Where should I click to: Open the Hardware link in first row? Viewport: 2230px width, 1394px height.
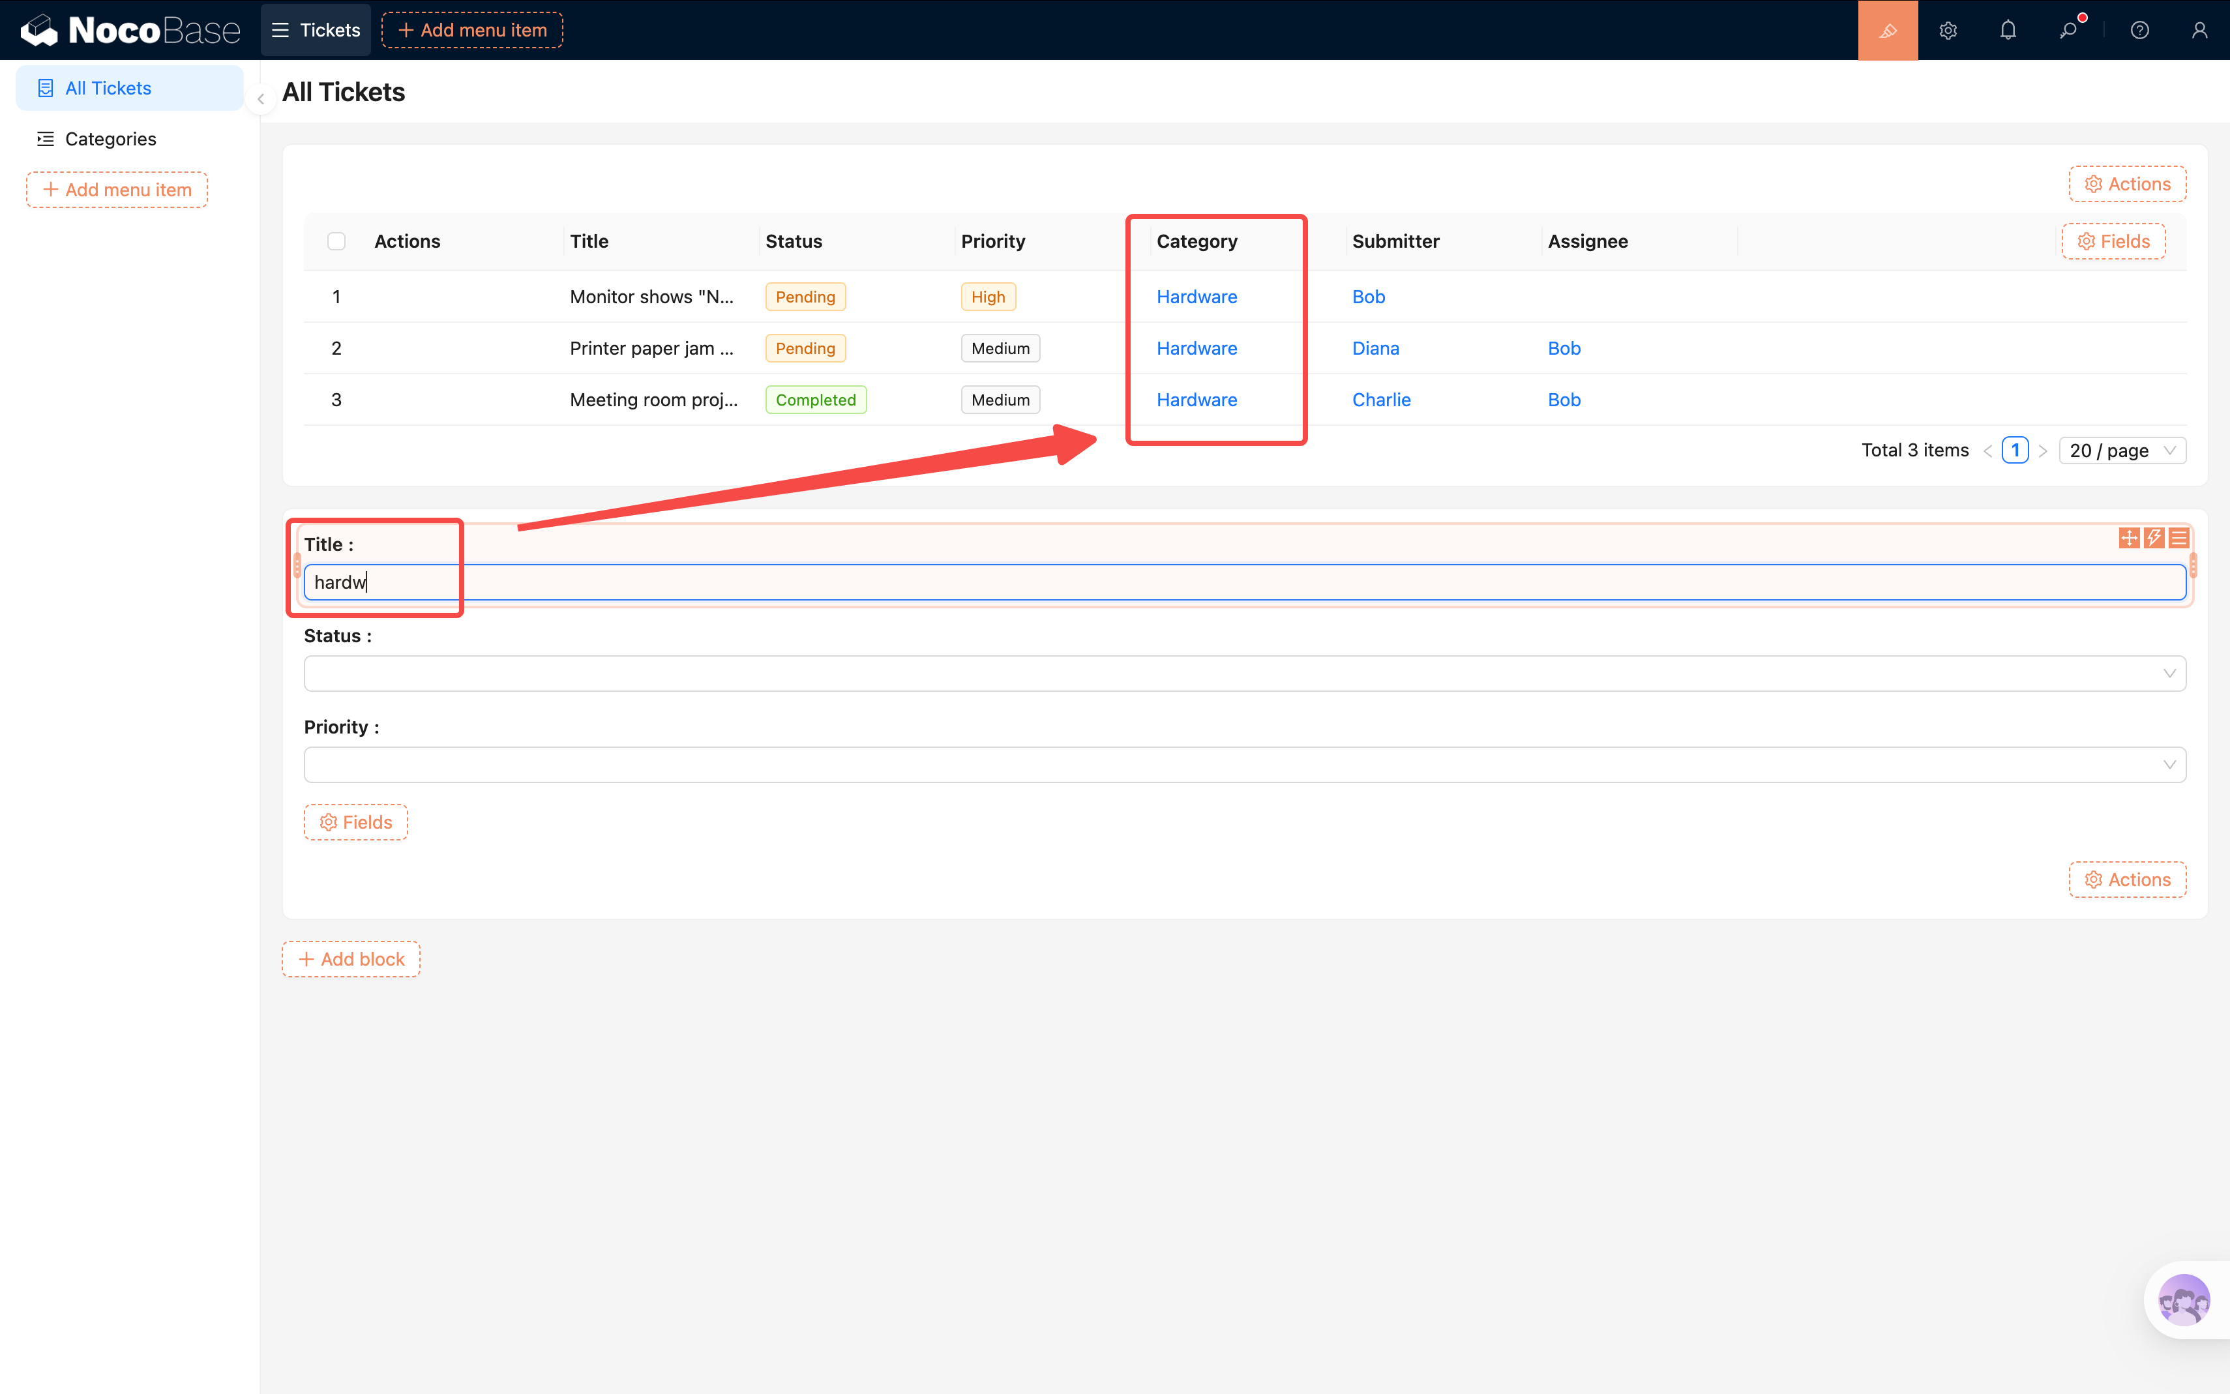(x=1197, y=297)
